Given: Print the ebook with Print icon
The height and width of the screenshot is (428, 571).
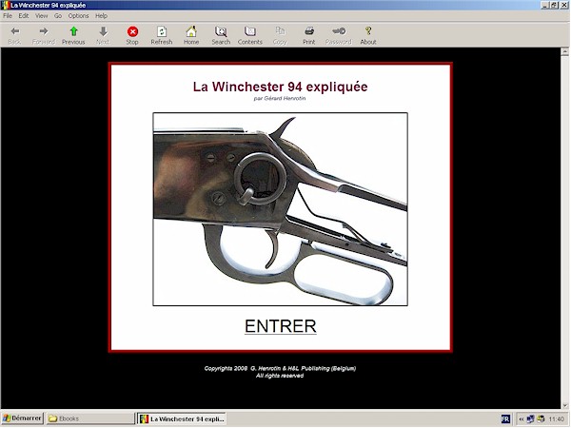Looking at the screenshot, I should (x=309, y=31).
